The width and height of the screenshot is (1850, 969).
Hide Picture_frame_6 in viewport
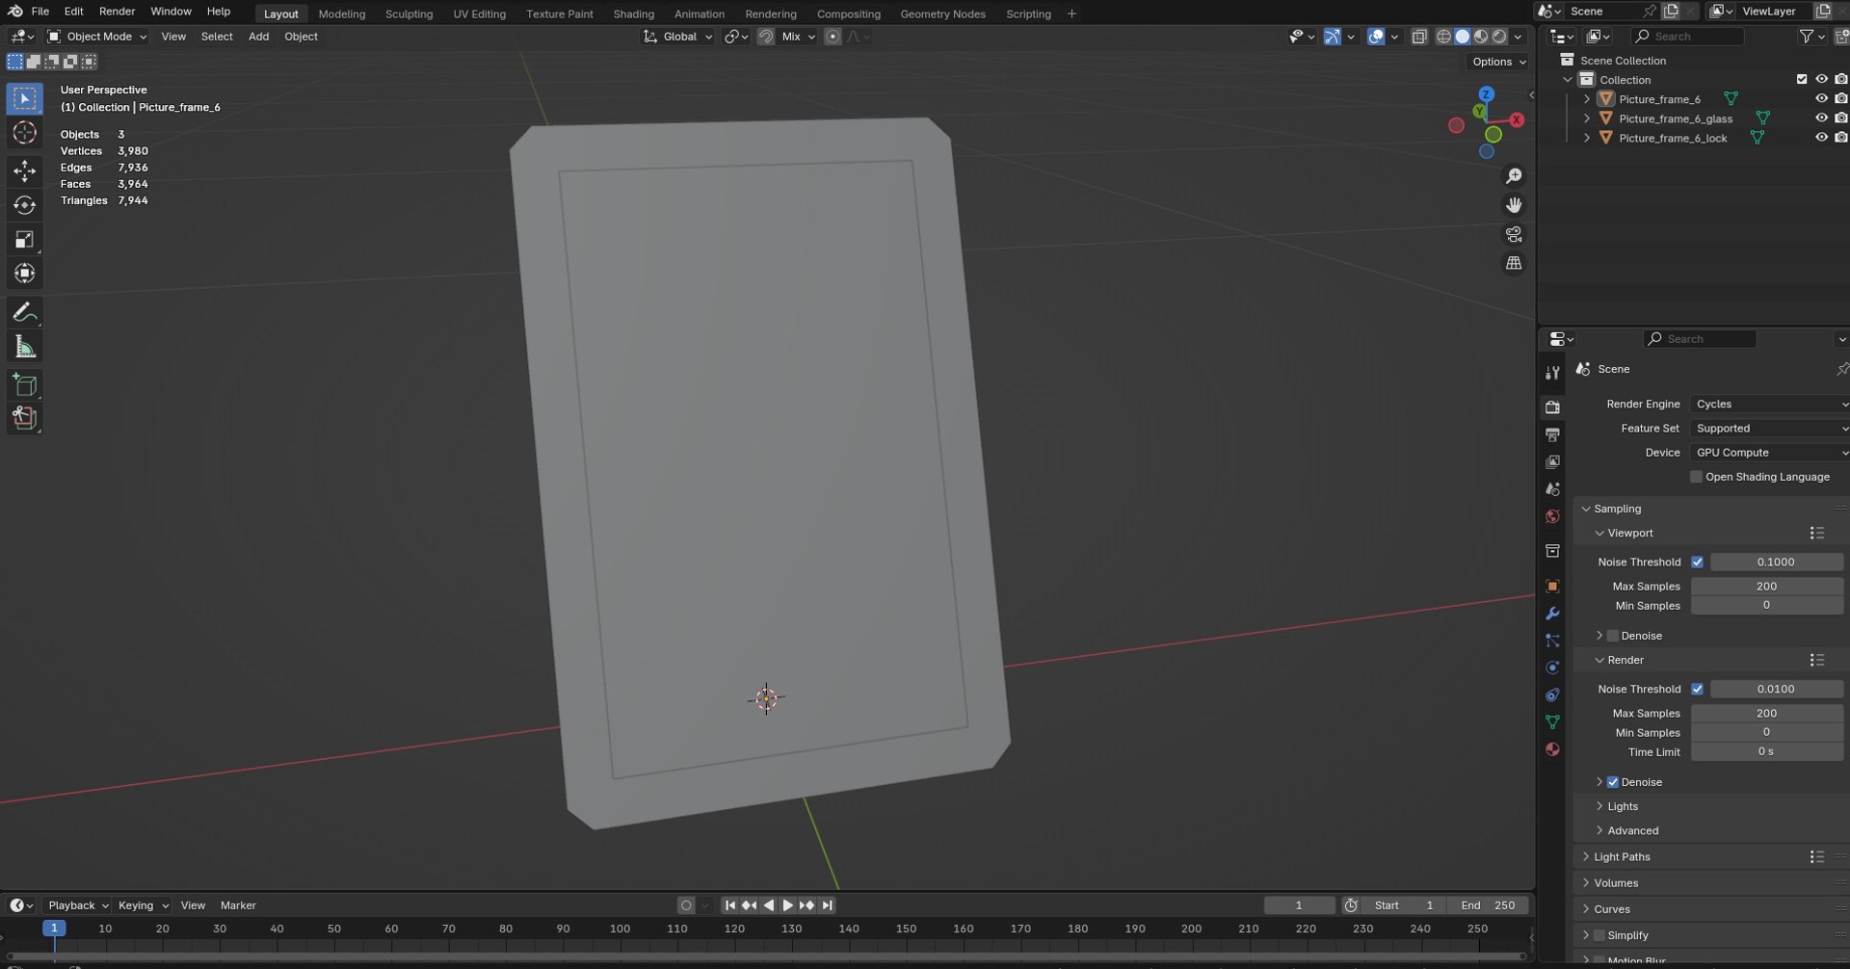click(1821, 99)
